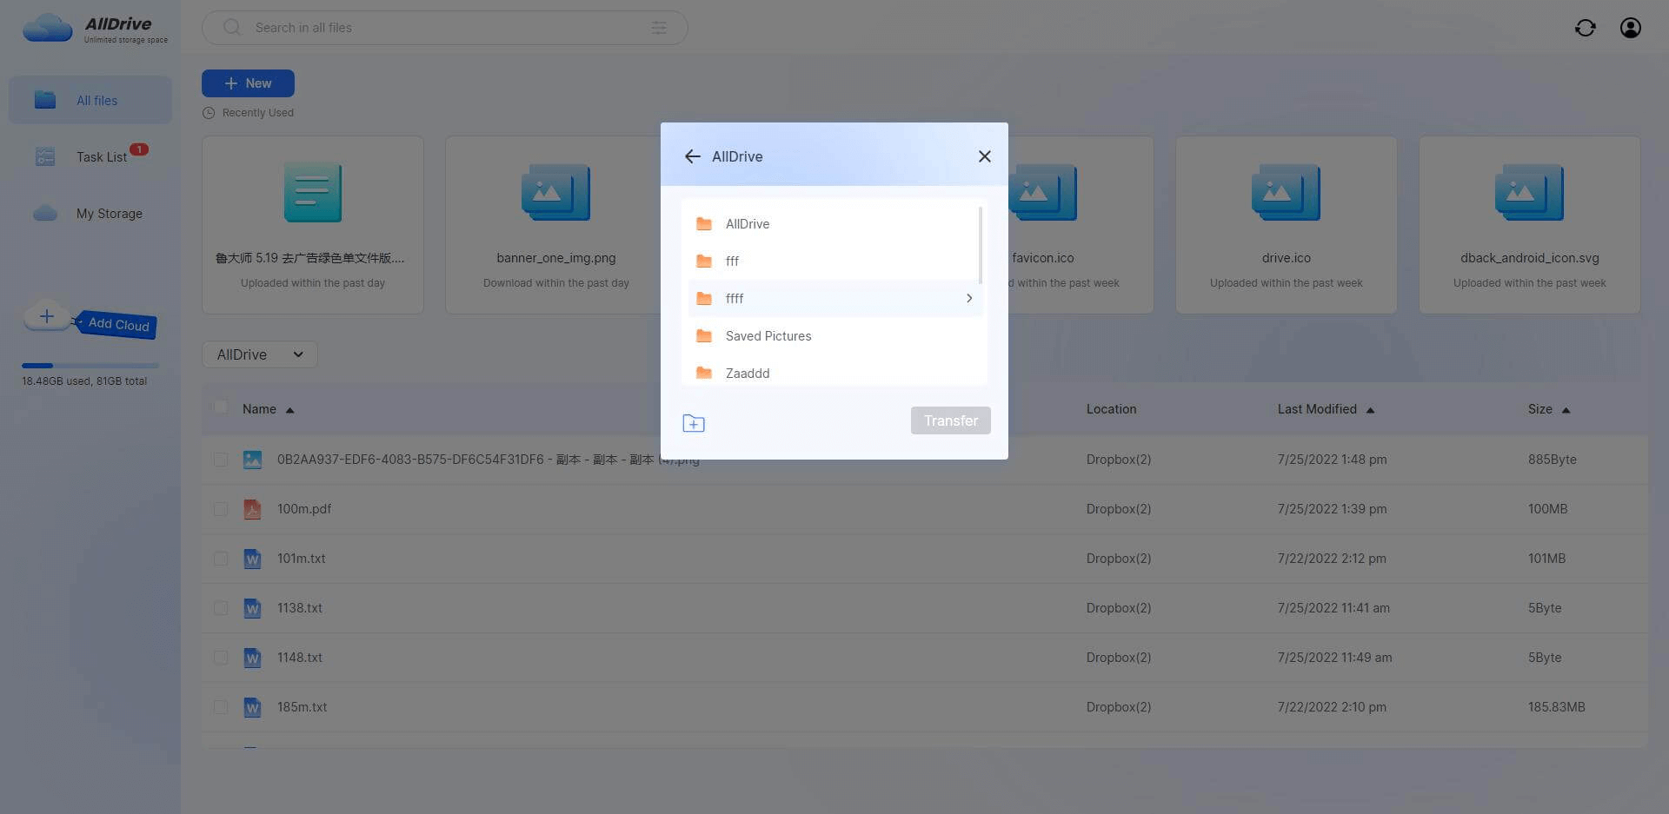Check the 101m.txt checkbox
The image size is (1669, 814).
coord(221,559)
